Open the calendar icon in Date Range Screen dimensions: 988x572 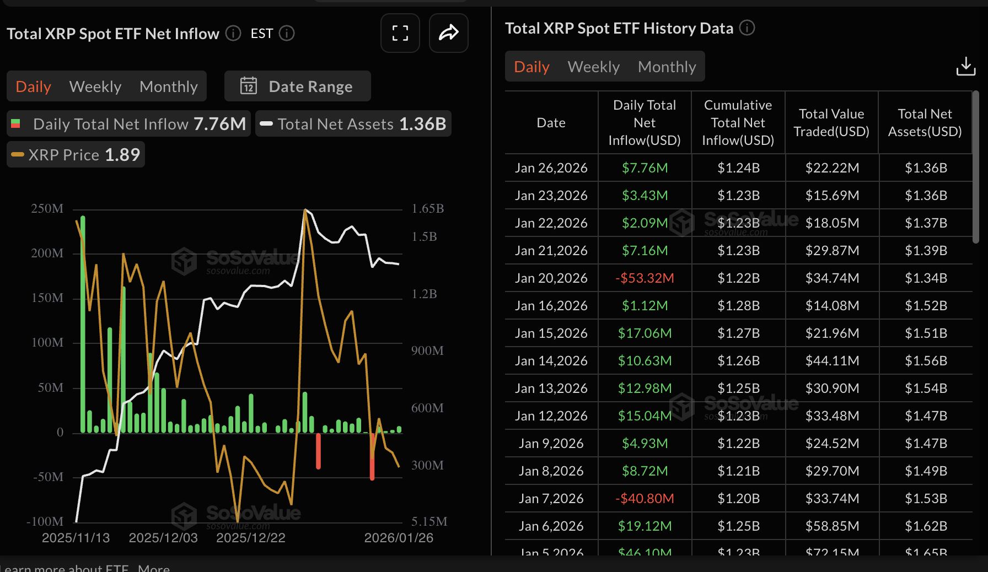pyautogui.click(x=250, y=86)
